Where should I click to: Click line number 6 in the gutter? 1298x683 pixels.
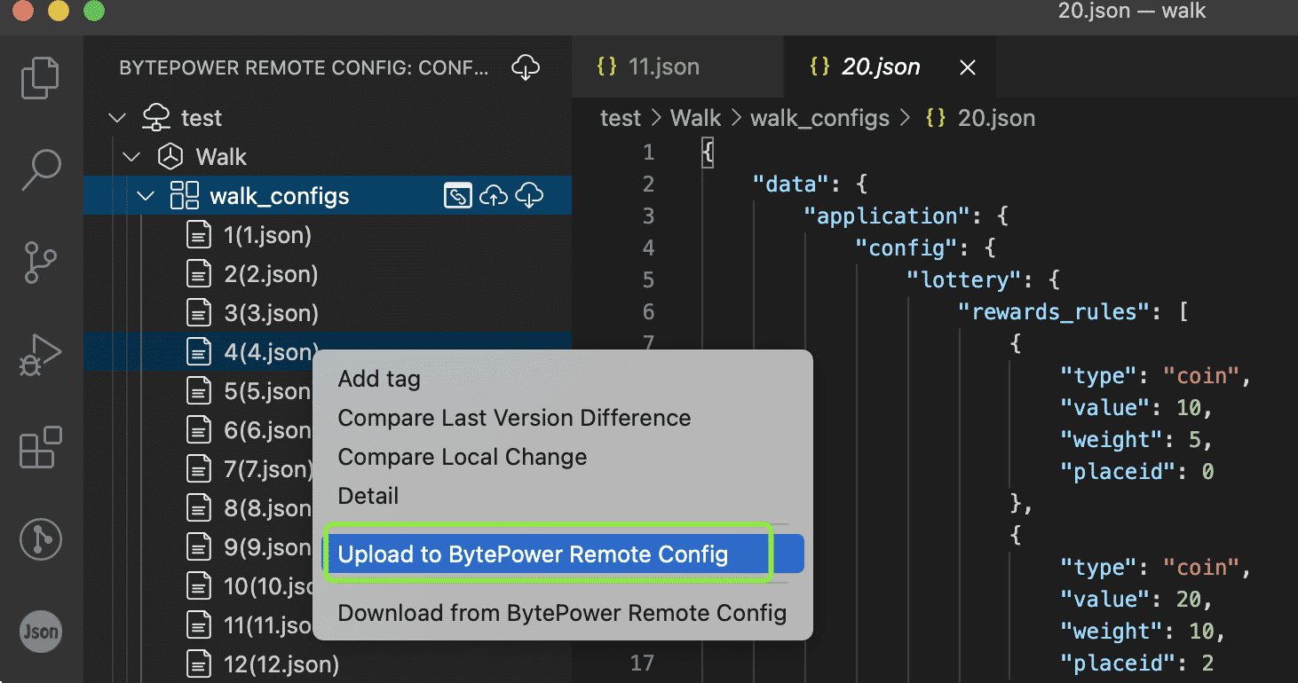(648, 312)
